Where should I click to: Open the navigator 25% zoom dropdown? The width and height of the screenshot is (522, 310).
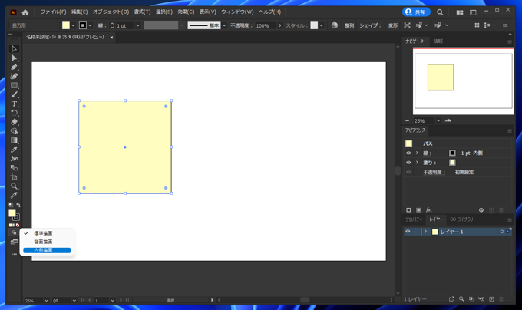point(438,120)
